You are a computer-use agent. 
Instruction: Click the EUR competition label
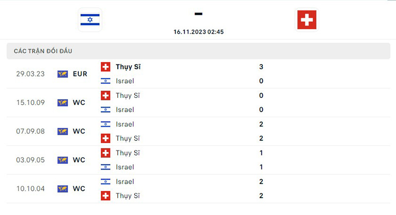80,74
